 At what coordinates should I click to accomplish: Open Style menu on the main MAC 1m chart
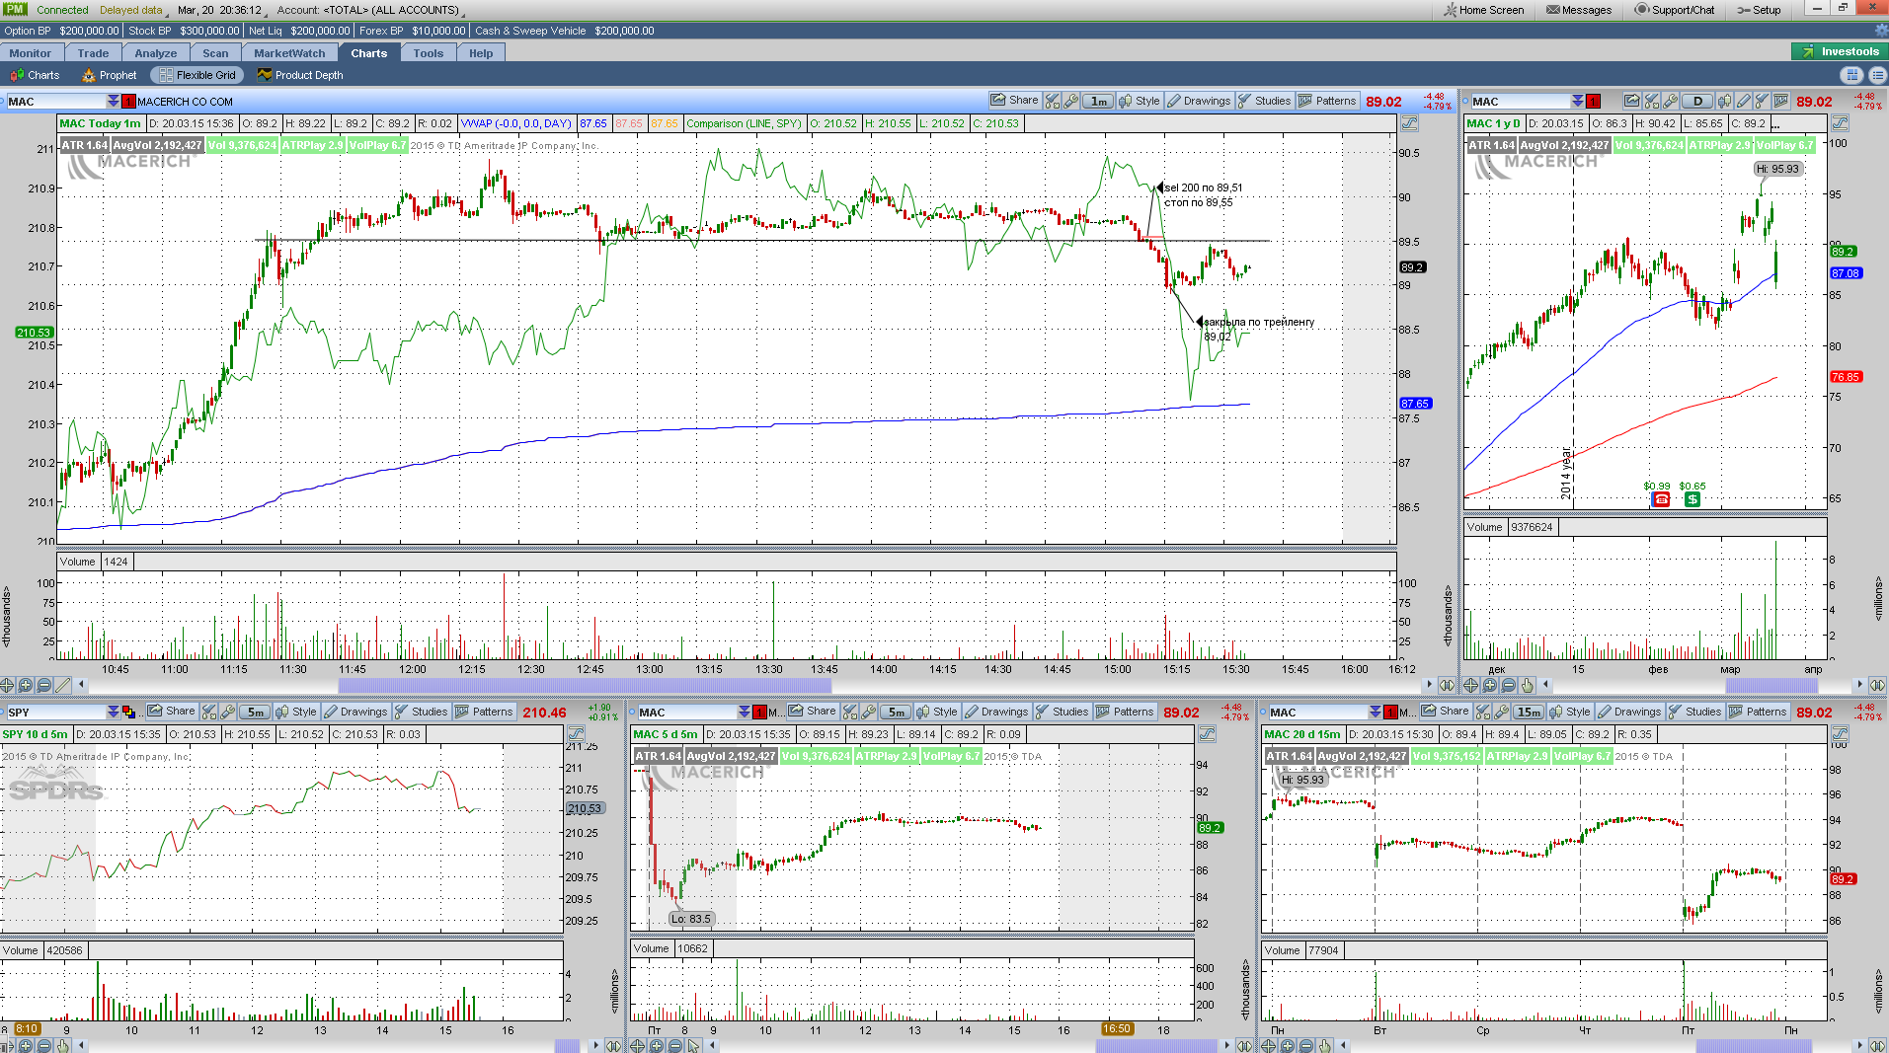tap(1140, 101)
